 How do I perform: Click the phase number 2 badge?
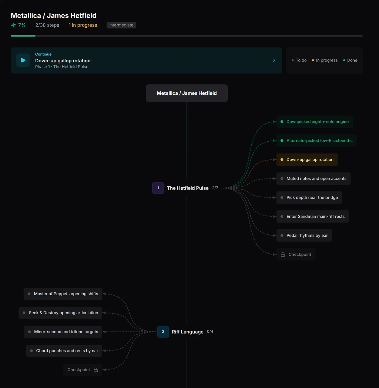click(x=163, y=332)
